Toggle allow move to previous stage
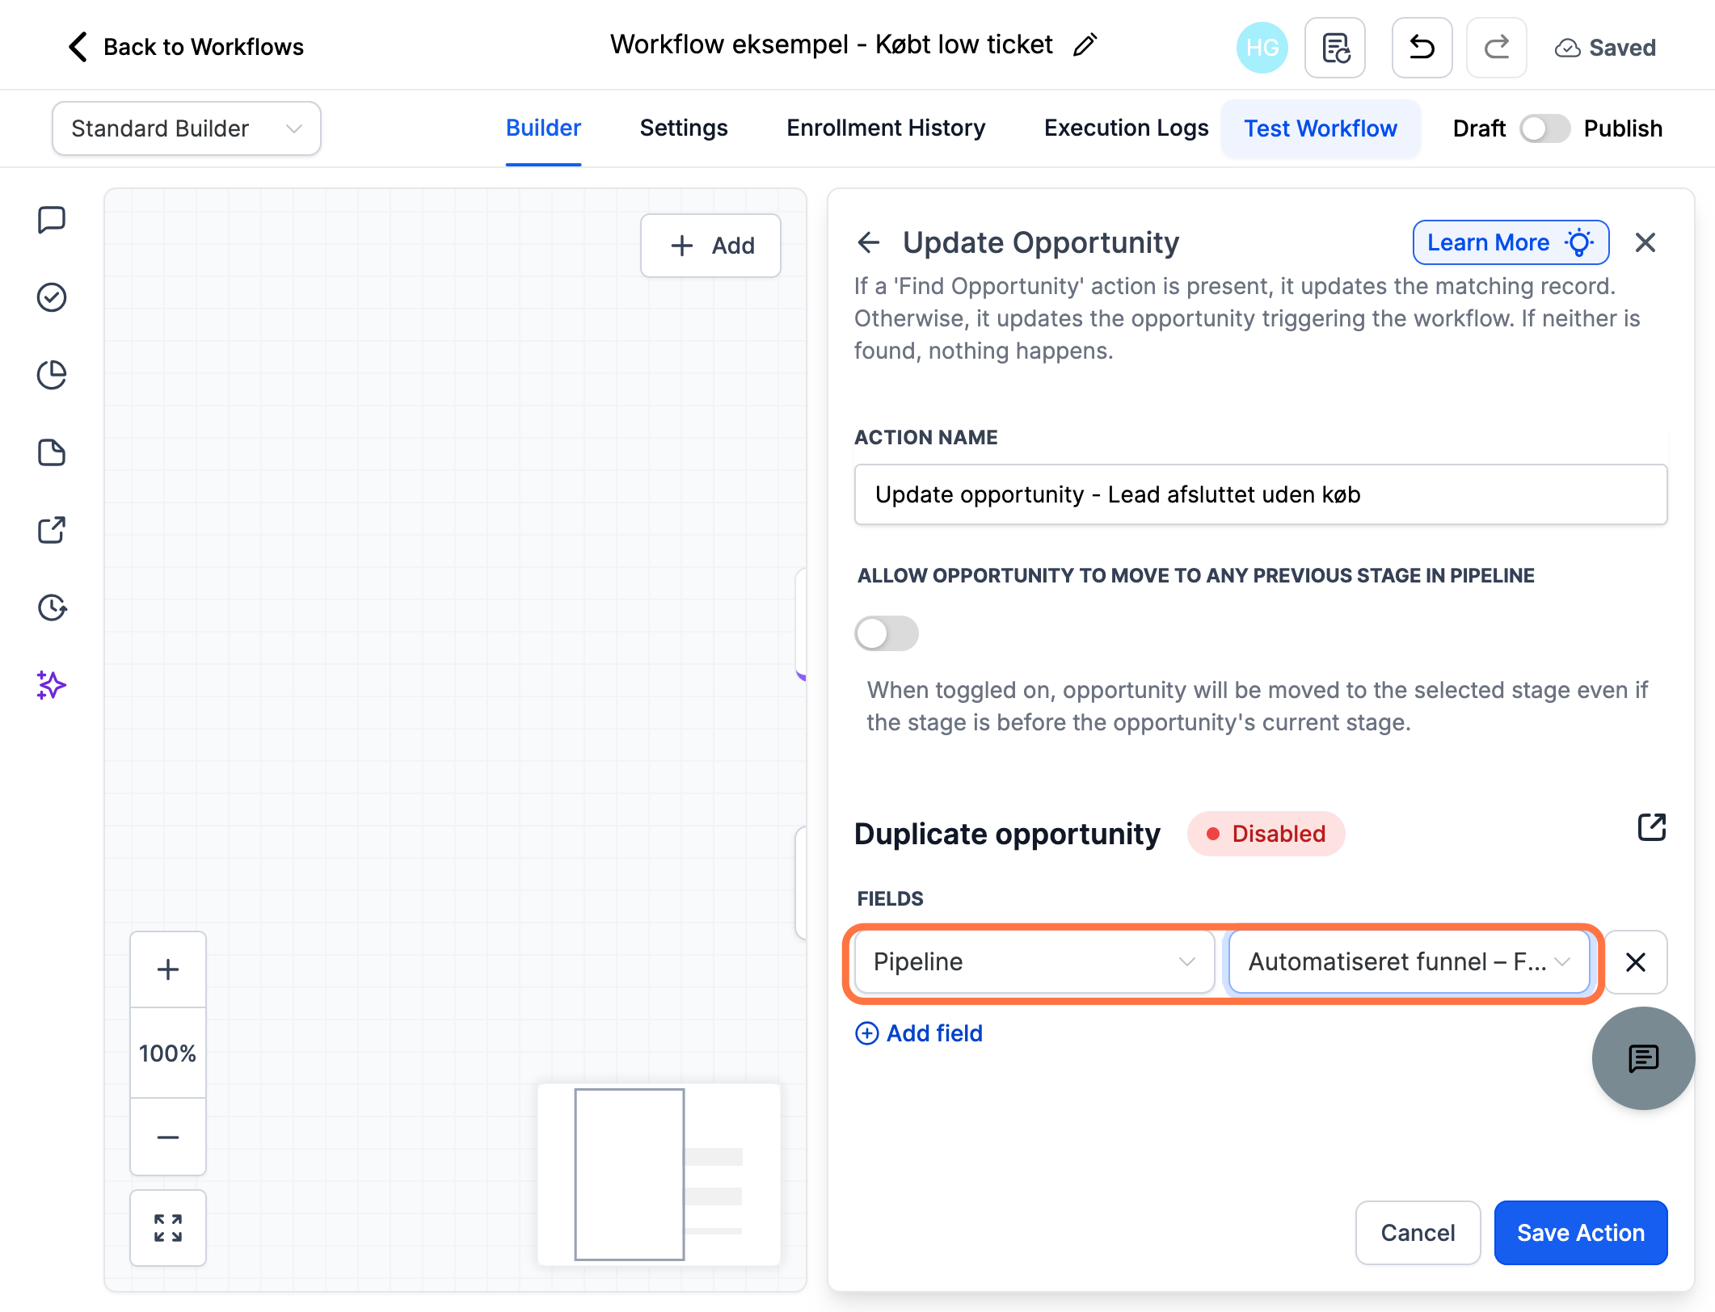This screenshot has height=1312, width=1715. tap(887, 633)
